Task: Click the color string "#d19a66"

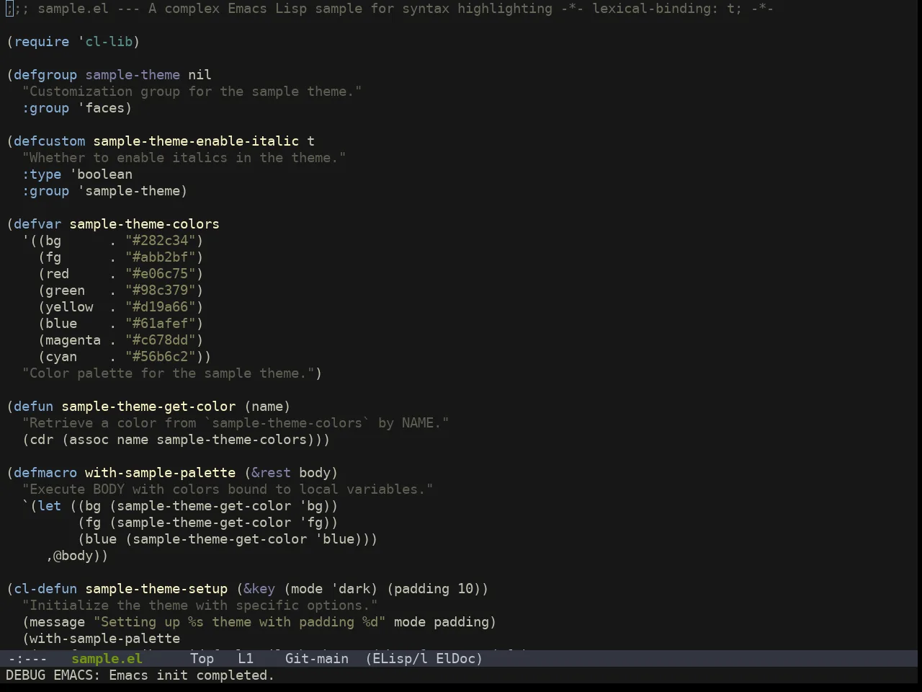Action: tap(161, 307)
